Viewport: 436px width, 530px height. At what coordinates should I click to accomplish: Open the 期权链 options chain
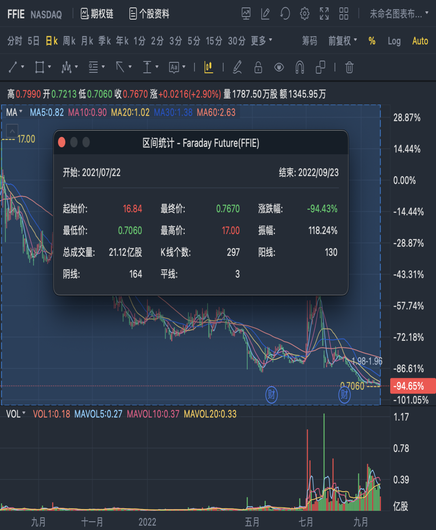click(x=97, y=14)
